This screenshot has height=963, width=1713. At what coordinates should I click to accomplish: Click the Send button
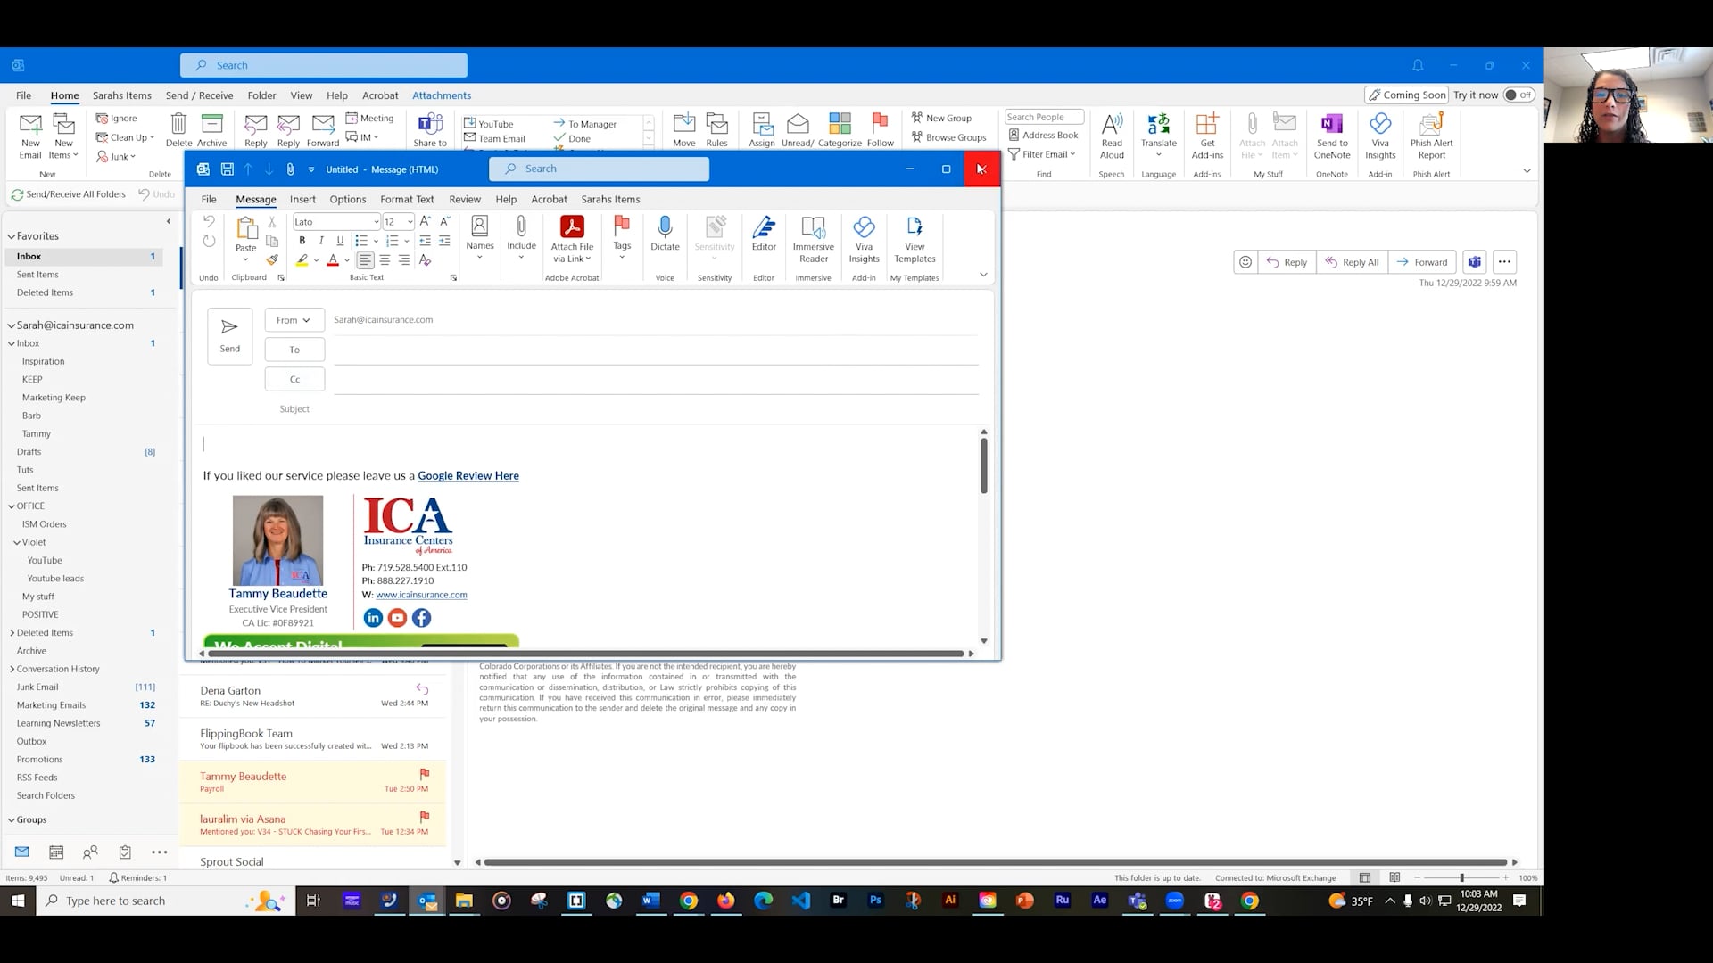click(229, 335)
